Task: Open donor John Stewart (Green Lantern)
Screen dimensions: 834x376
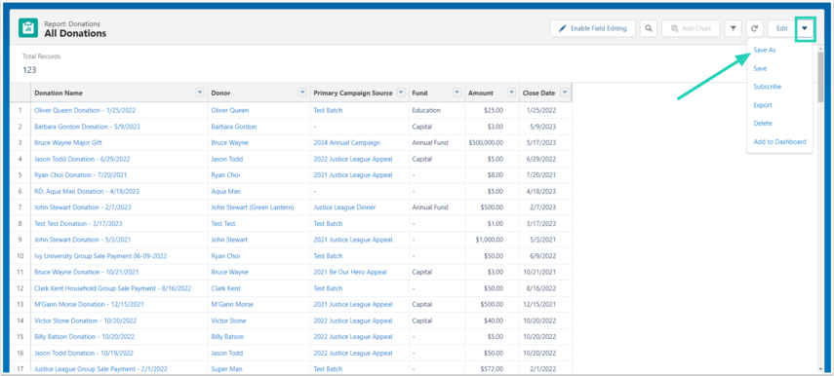Action: click(253, 207)
